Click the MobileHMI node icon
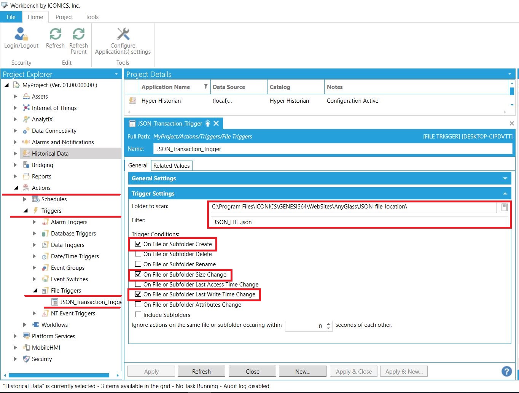The image size is (519, 393). click(x=26, y=348)
